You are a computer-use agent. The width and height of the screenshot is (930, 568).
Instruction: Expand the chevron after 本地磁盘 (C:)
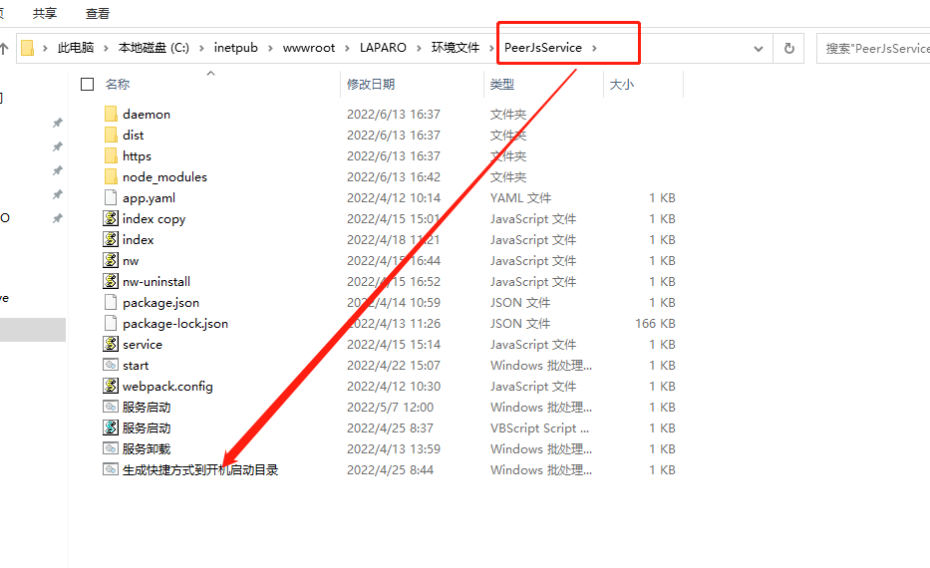click(x=201, y=48)
